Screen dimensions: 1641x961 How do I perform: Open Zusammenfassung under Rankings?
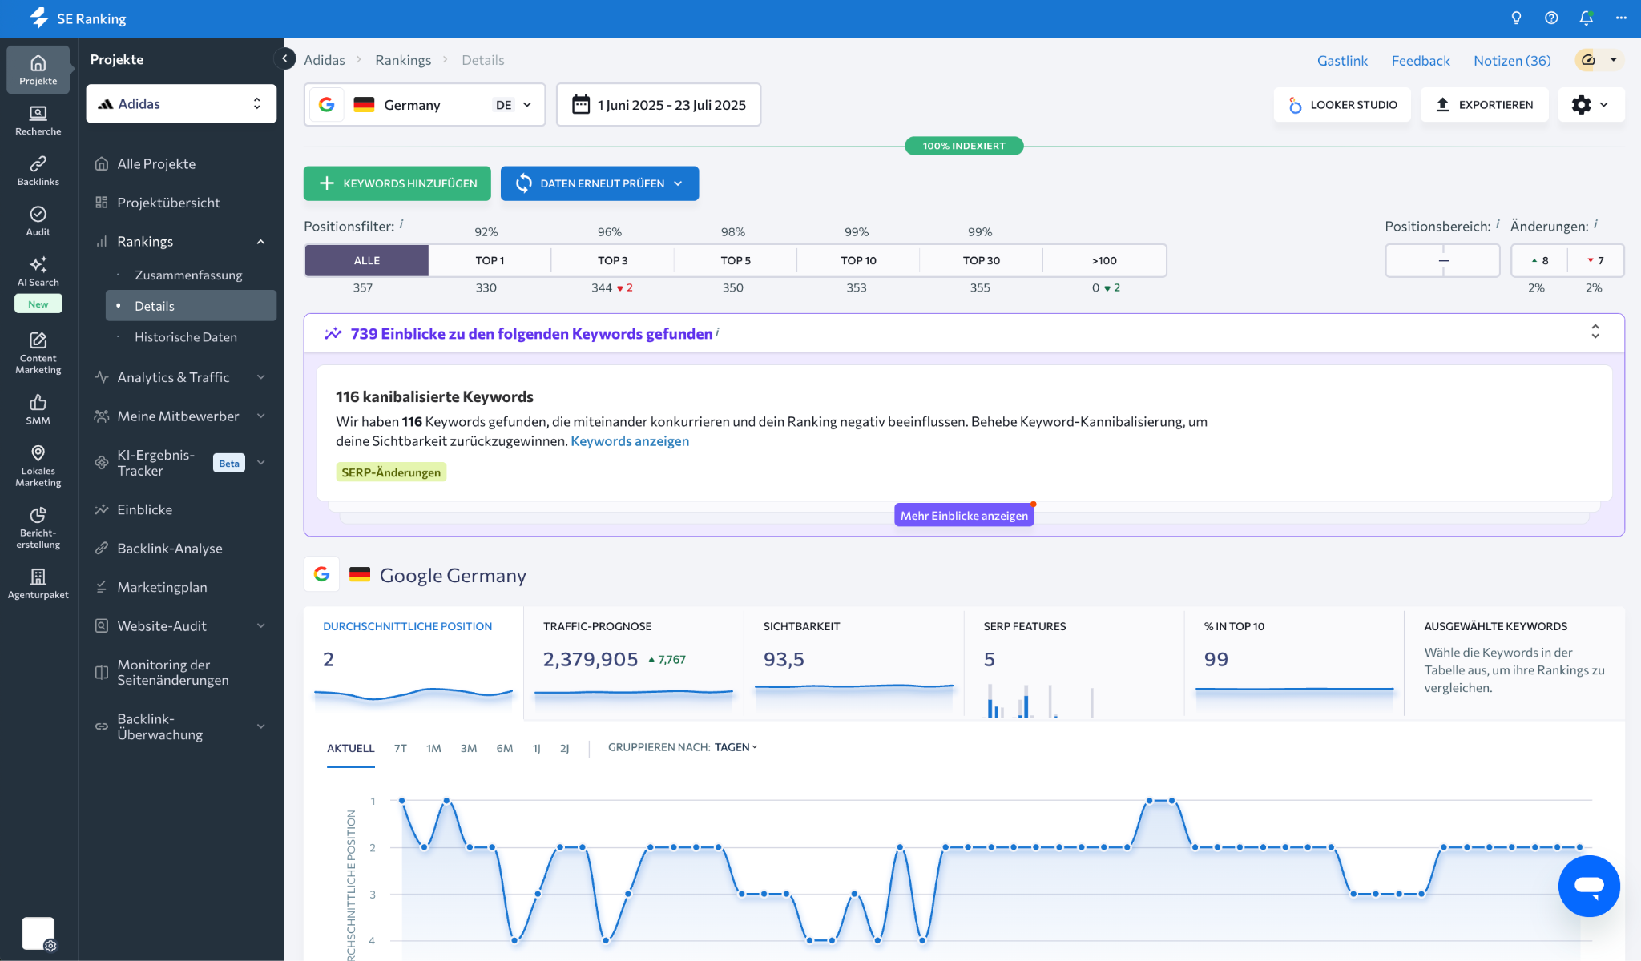tap(188, 275)
